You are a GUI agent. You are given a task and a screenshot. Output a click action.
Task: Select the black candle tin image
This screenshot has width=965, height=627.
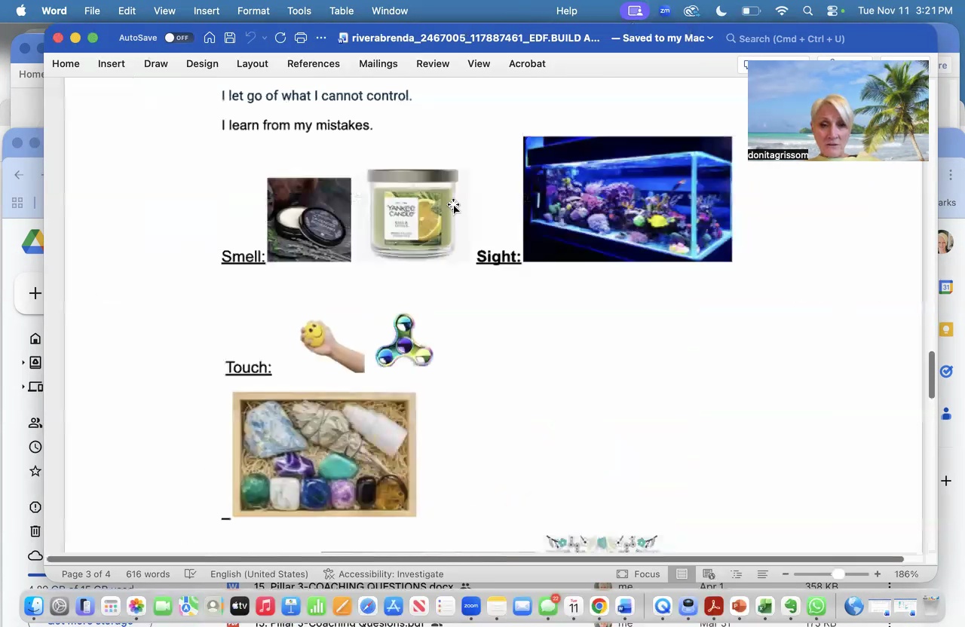click(309, 220)
